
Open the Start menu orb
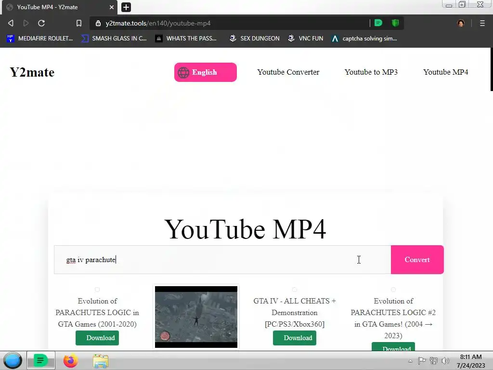[x=13, y=361]
